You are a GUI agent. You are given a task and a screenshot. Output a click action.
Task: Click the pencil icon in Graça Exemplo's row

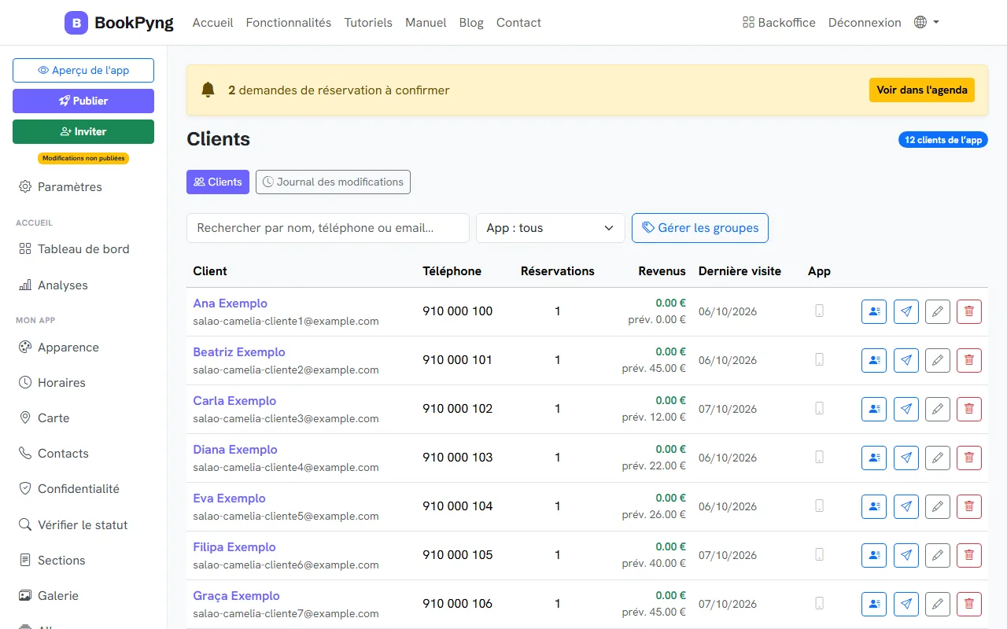click(938, 605)
